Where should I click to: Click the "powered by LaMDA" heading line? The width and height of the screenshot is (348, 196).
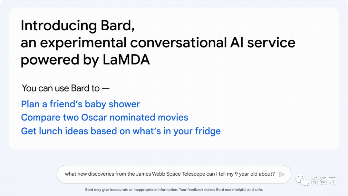tap(85, 60)
